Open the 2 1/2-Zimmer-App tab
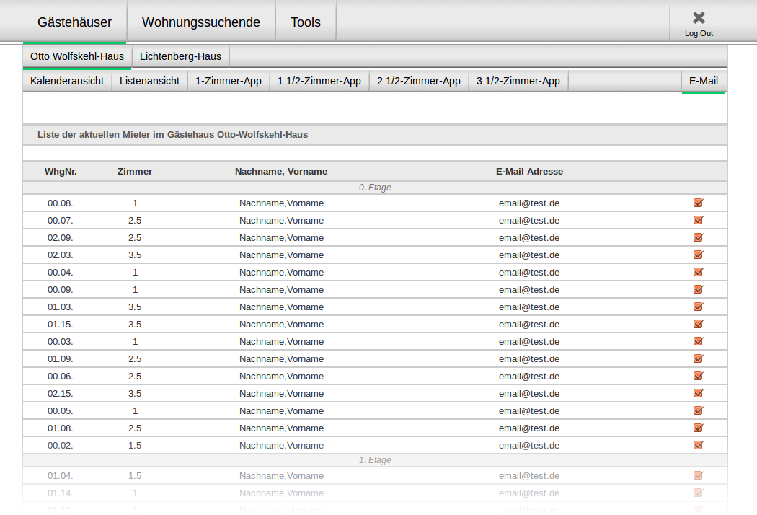Screen dimensions: 757x515 tap(419, 81)
